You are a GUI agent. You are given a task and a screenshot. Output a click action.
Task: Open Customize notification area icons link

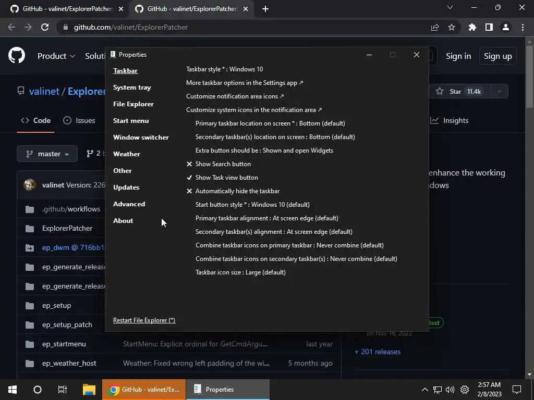[x=235, y=96]
